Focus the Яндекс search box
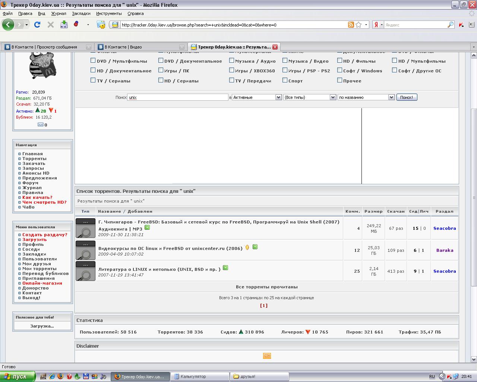Image resolution: width=477 pixels, height=382 pixels. pyautogui.click(x=416, y=25)
